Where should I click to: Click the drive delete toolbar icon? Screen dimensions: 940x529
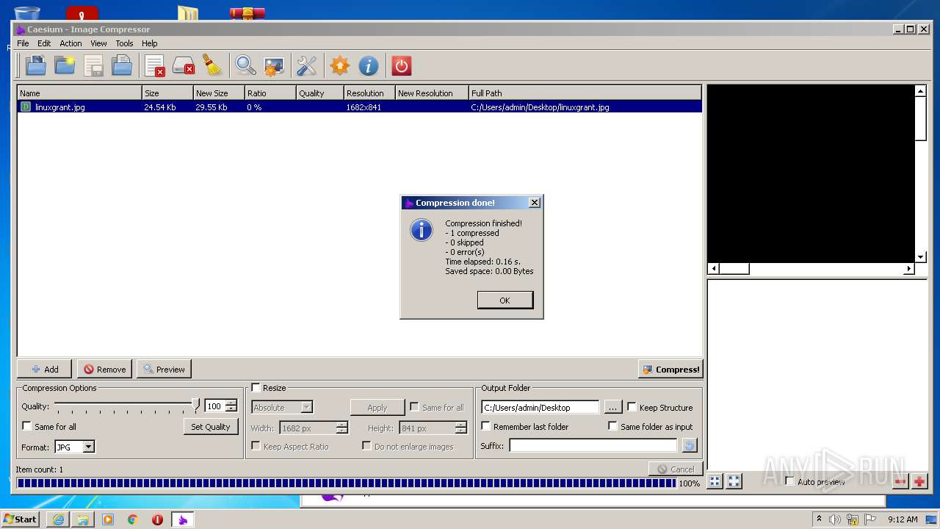[184, 66]
